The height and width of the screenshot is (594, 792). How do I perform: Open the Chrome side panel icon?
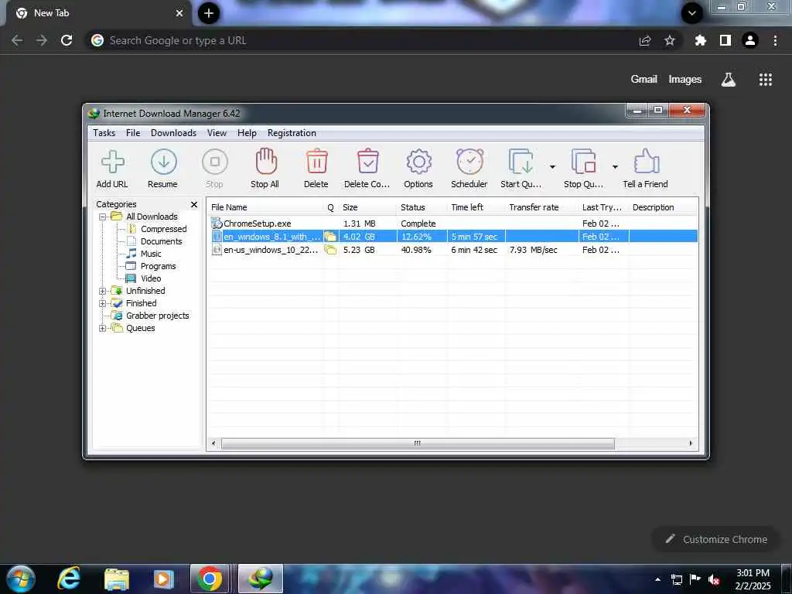point(725,40)
